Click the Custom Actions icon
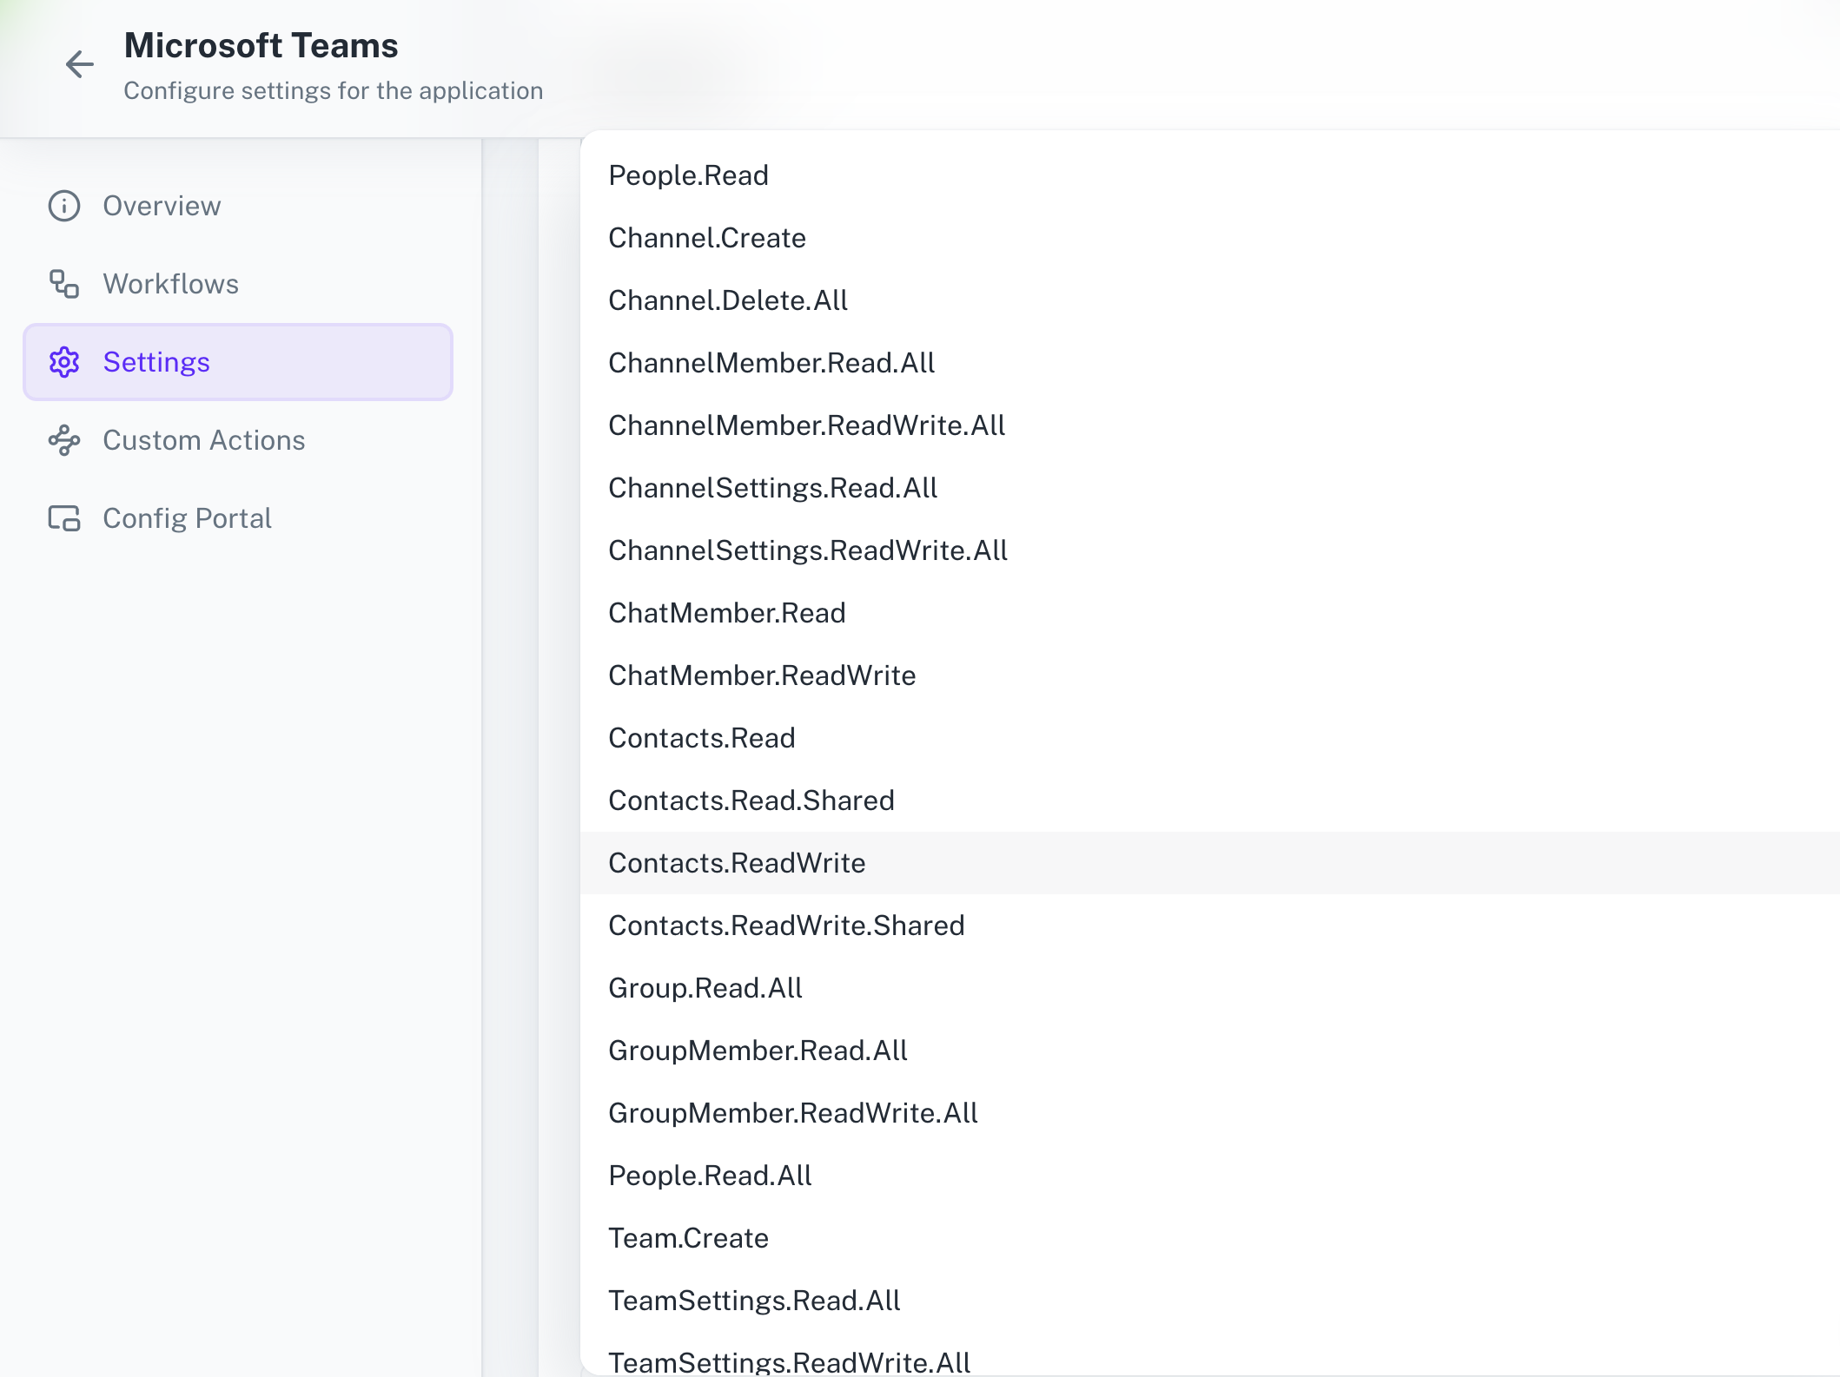This screenshot has width=1840, height=1377. tap(63, 440)
